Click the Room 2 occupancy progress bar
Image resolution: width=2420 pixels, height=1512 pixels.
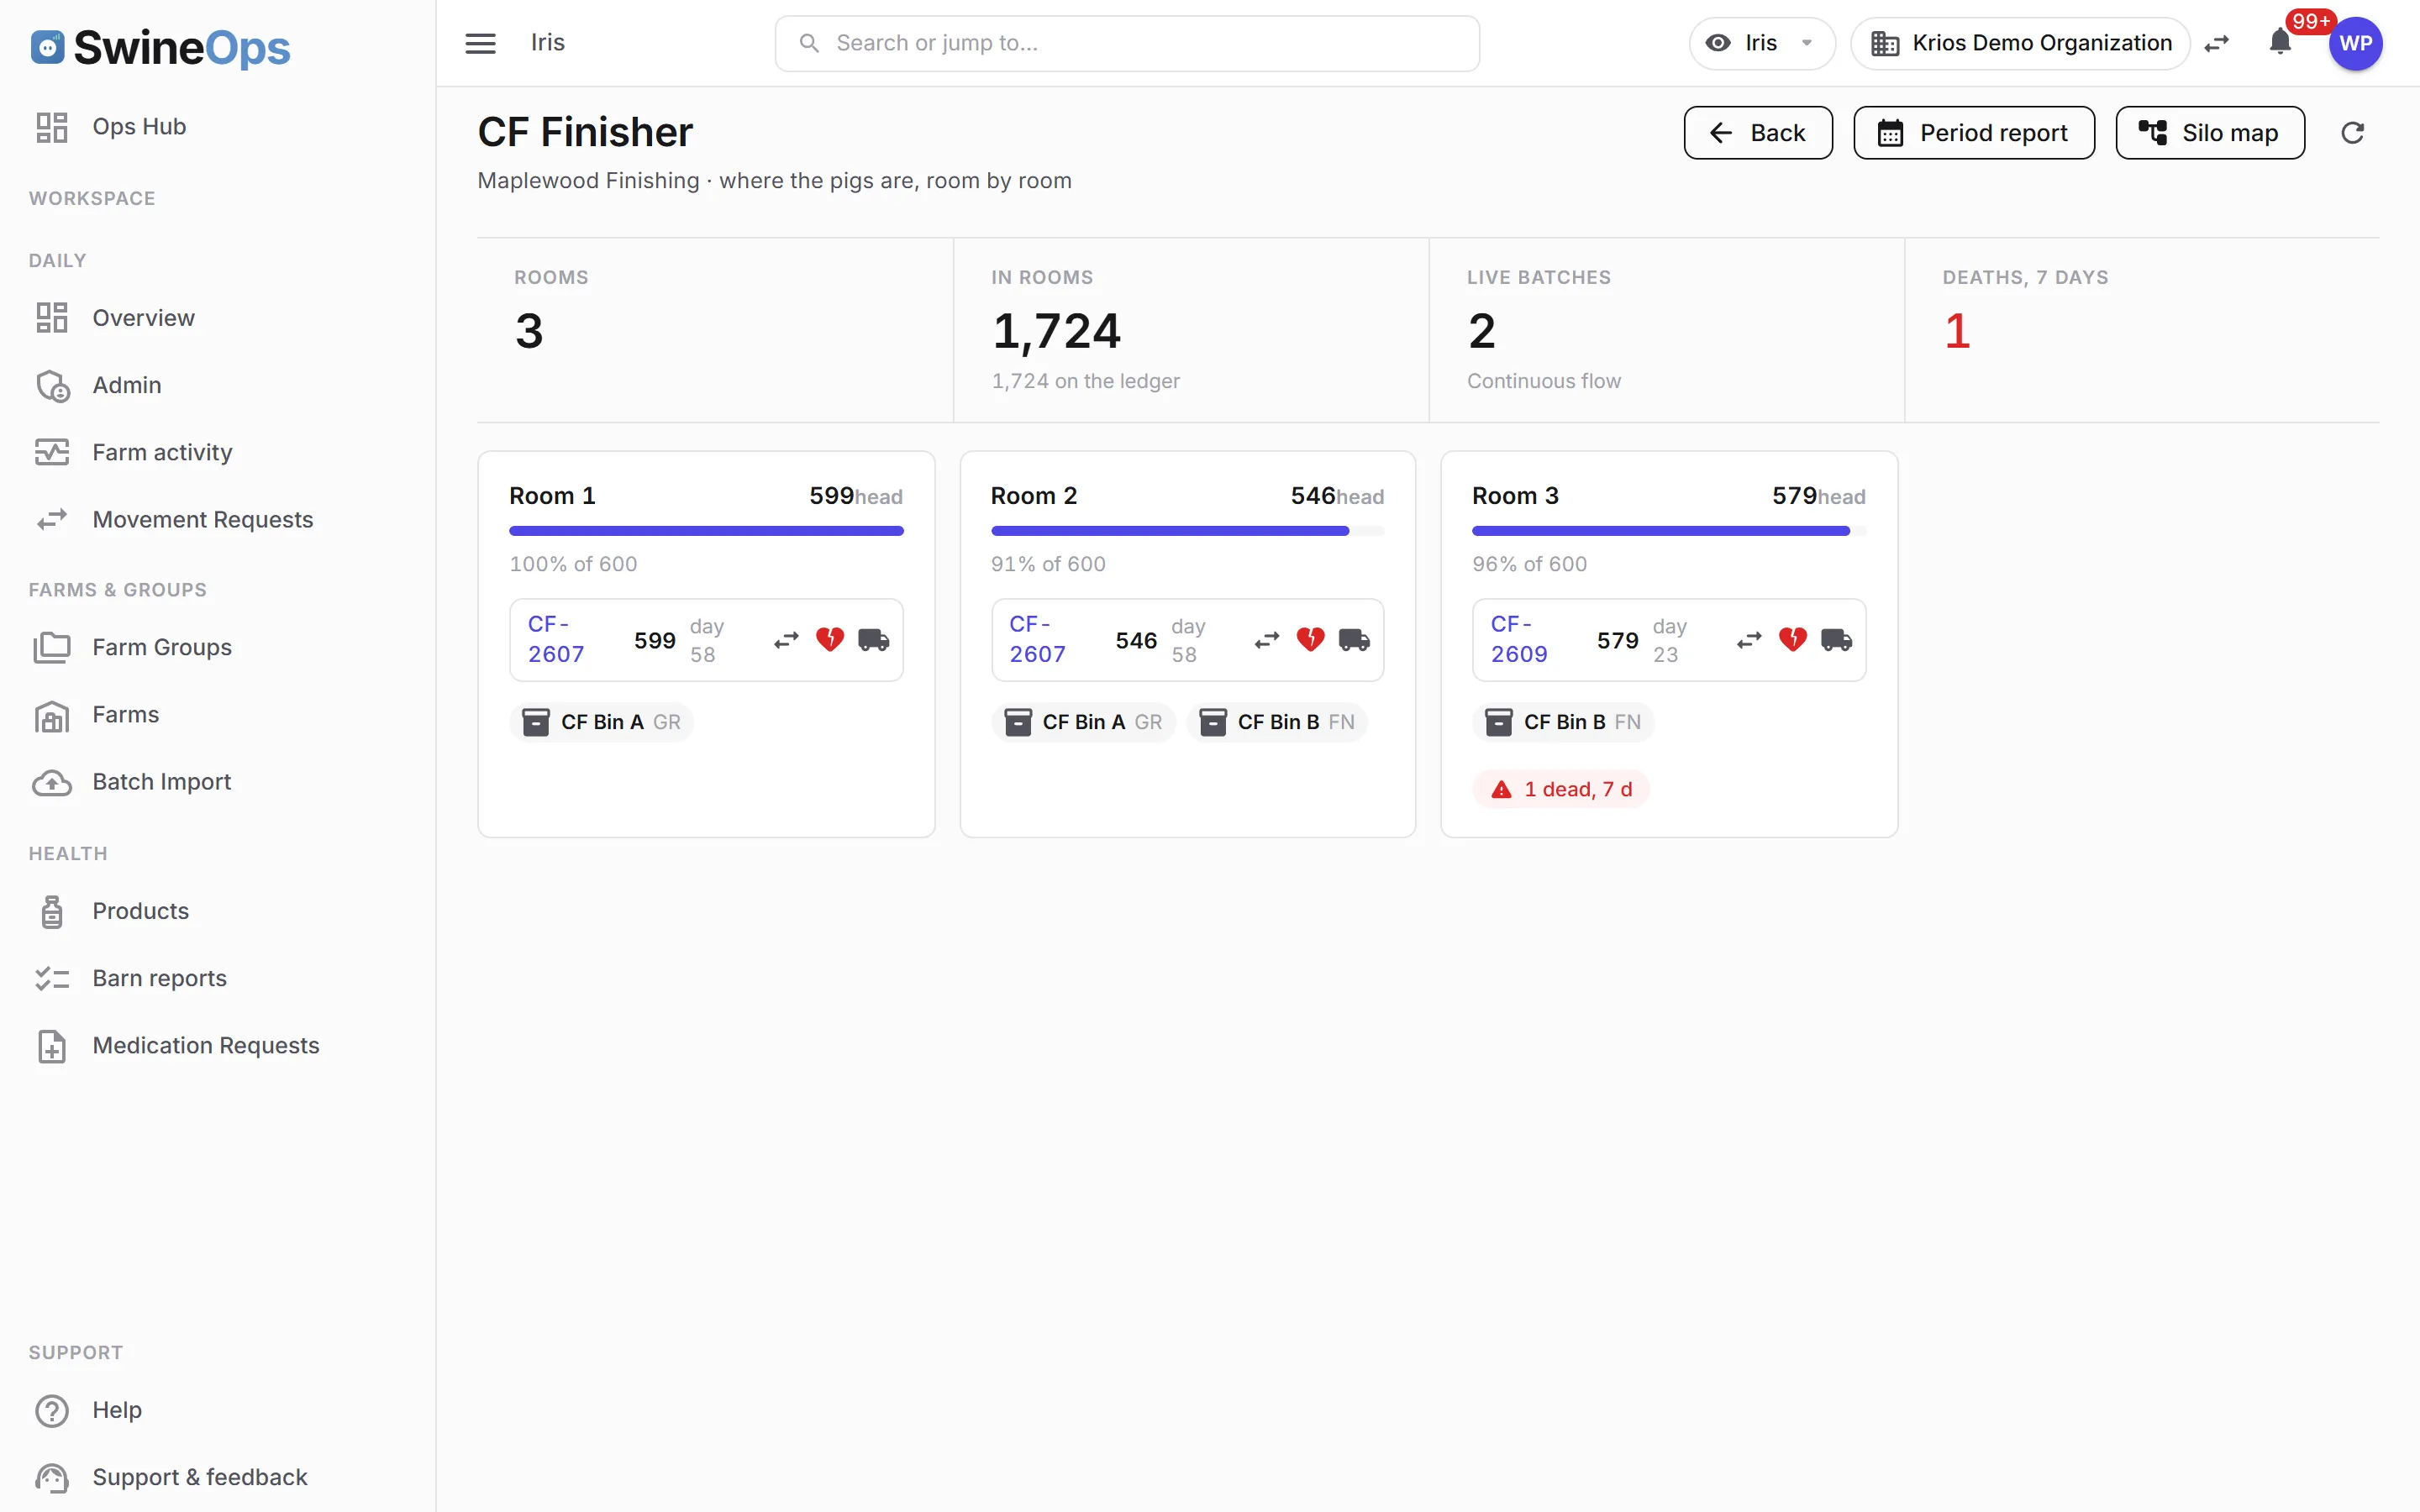(x=1187, y=531)
